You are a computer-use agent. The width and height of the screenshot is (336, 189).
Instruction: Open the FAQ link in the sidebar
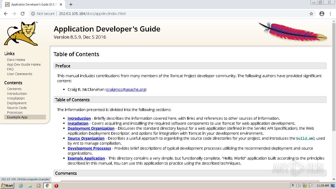pos(10,69)
